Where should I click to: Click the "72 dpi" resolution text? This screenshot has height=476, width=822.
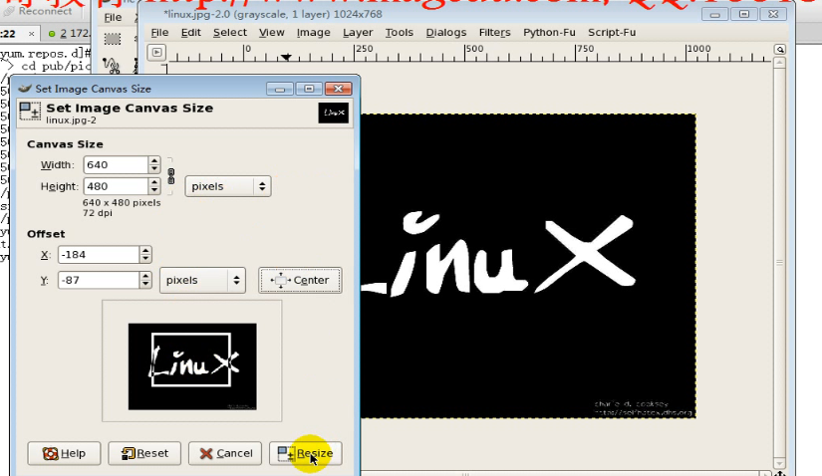pyautogui.click(x=98, y=213)
